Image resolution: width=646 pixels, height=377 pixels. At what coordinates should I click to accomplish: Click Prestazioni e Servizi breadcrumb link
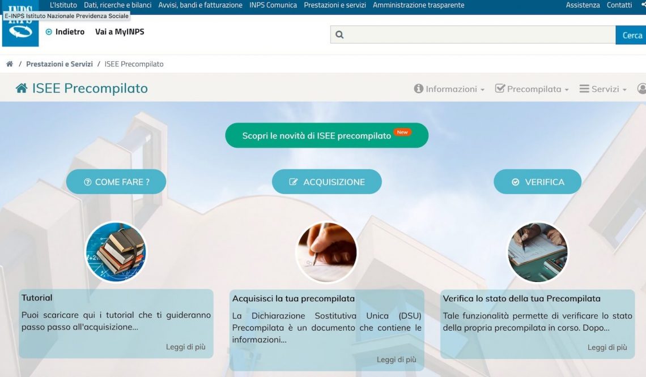pyautogui.click(x=59, y=64)
